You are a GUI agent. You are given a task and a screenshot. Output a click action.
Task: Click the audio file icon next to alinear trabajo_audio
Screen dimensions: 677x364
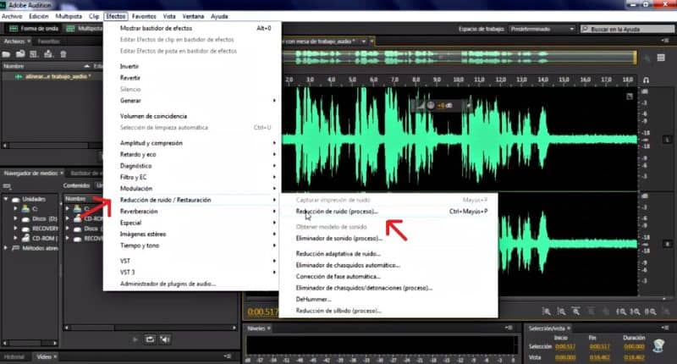tap(19, 76)
